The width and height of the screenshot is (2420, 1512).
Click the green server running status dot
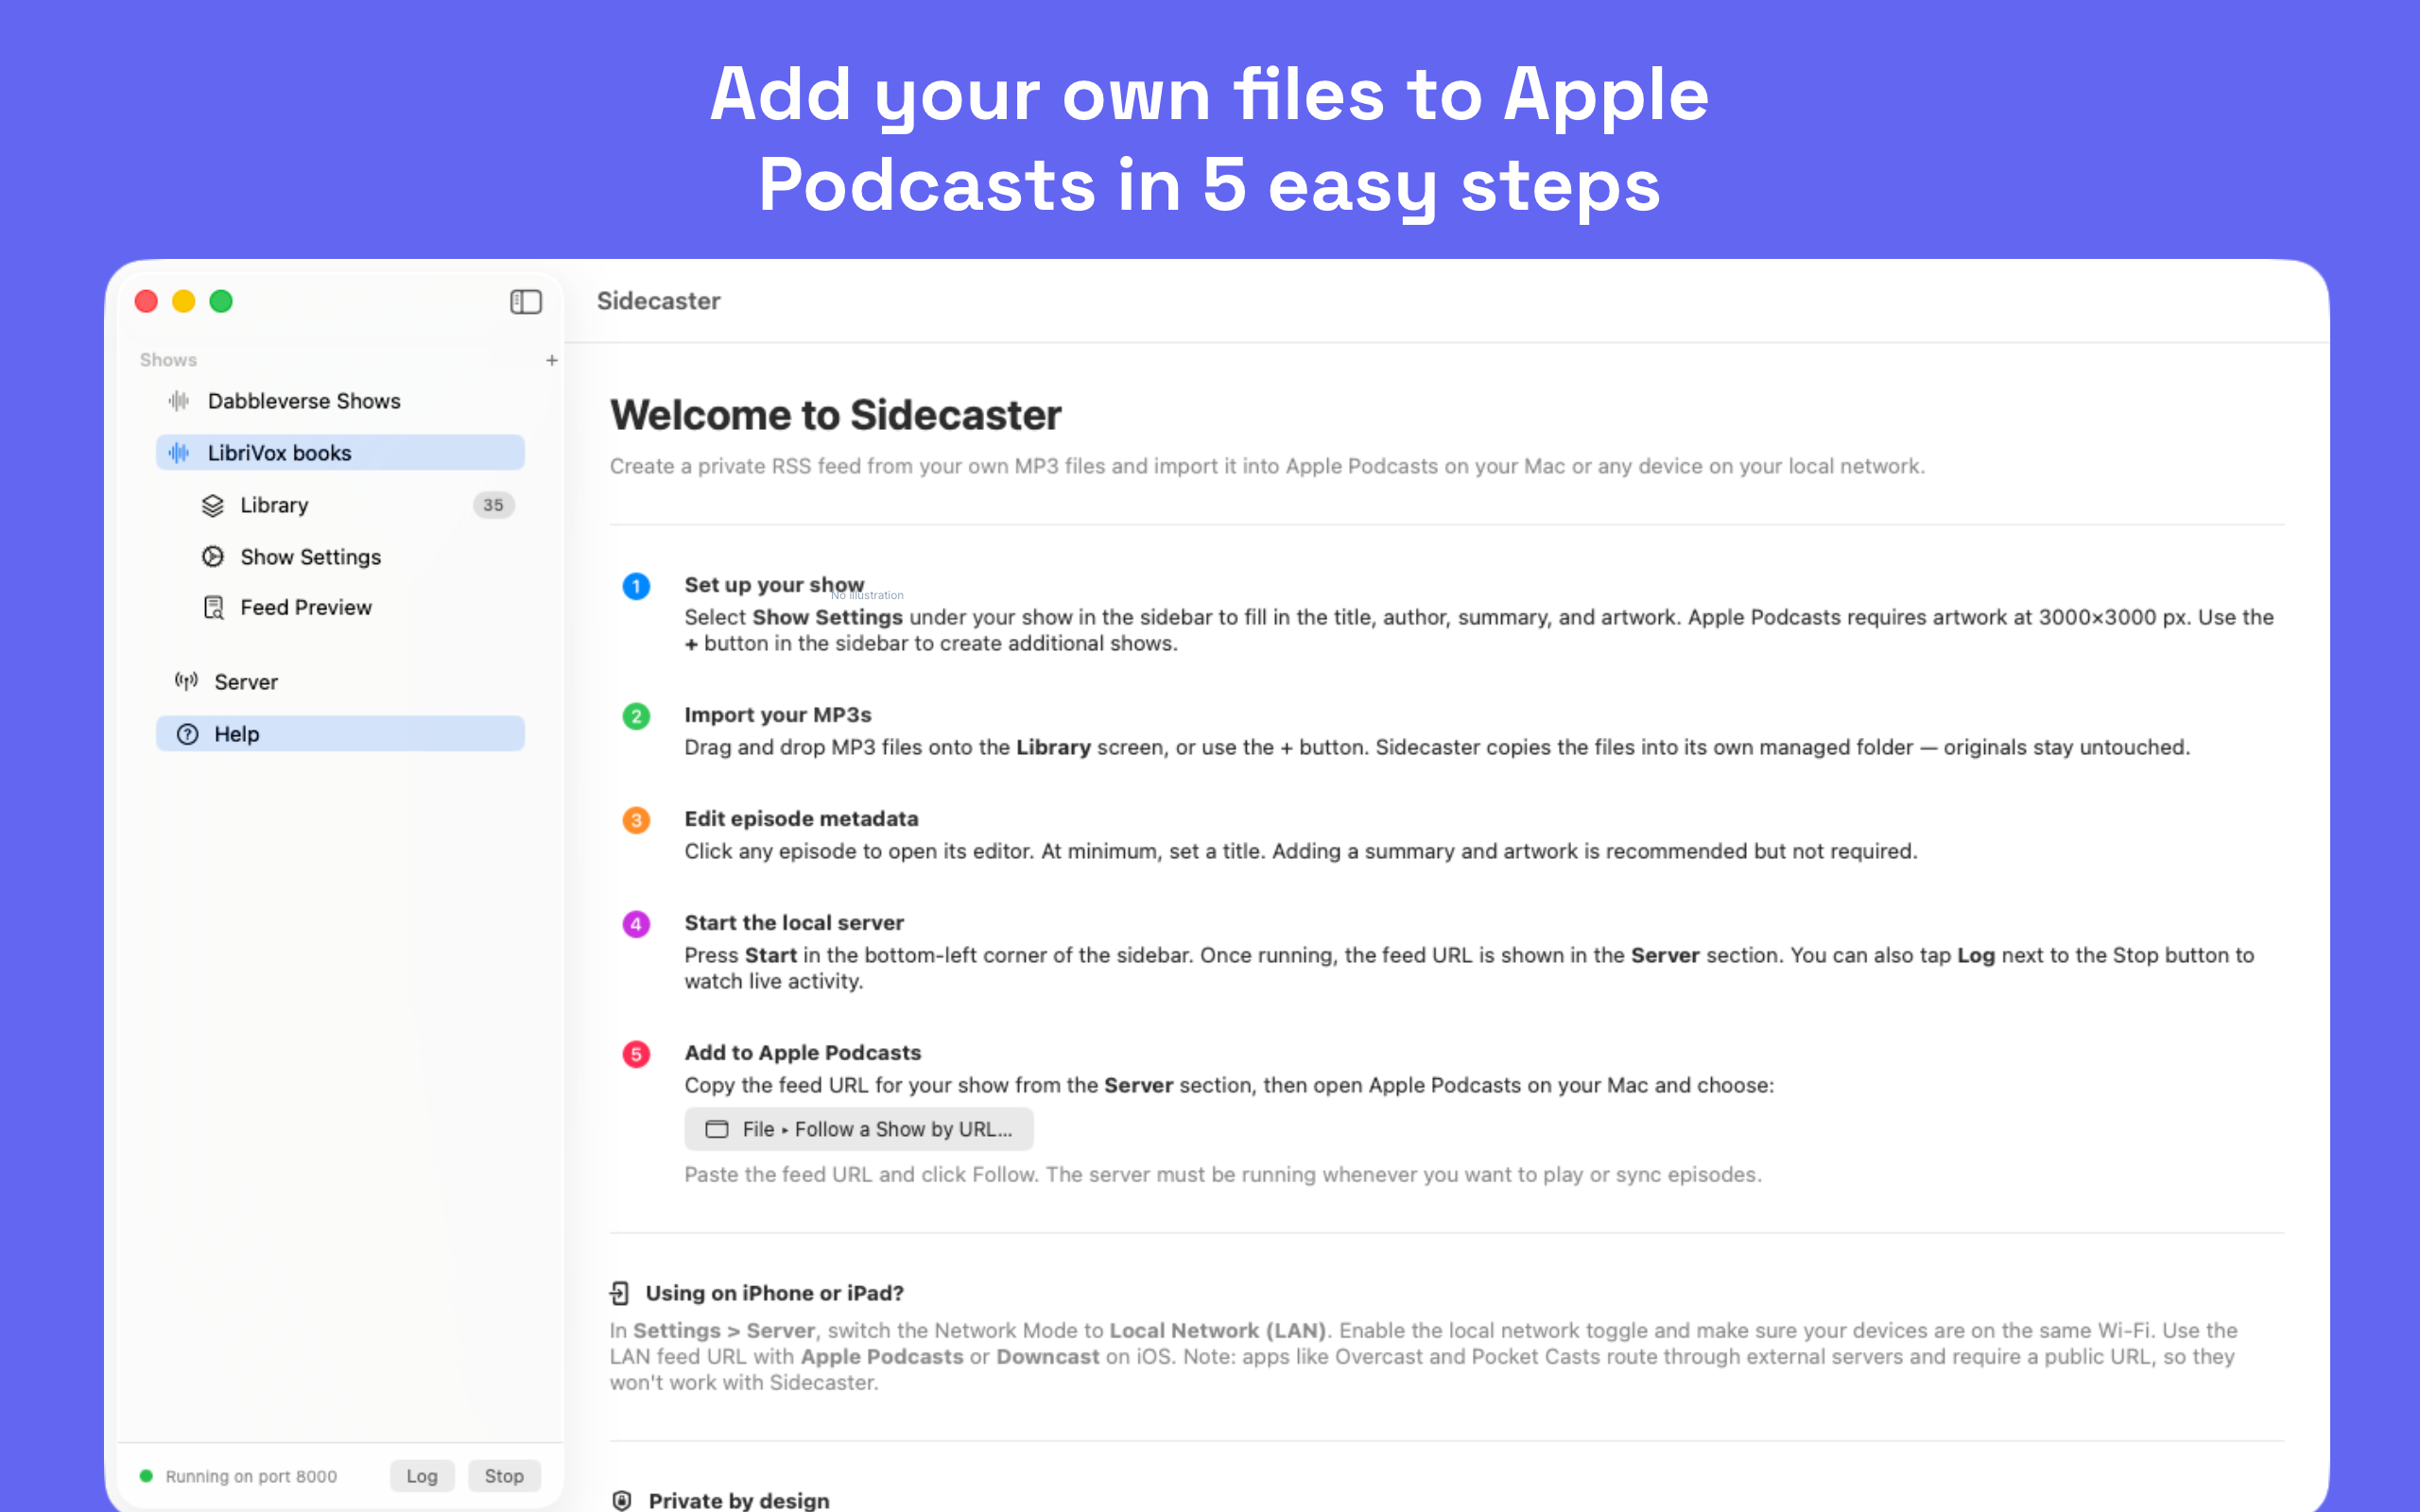coord(146,1476)
